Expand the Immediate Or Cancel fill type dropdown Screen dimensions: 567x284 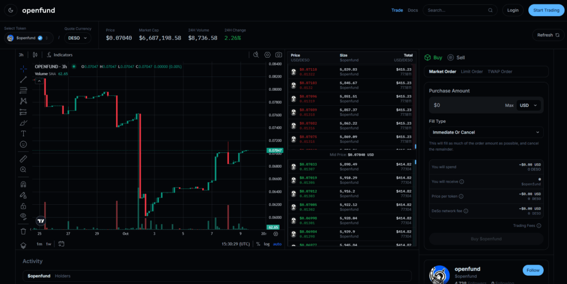[486, 132]
